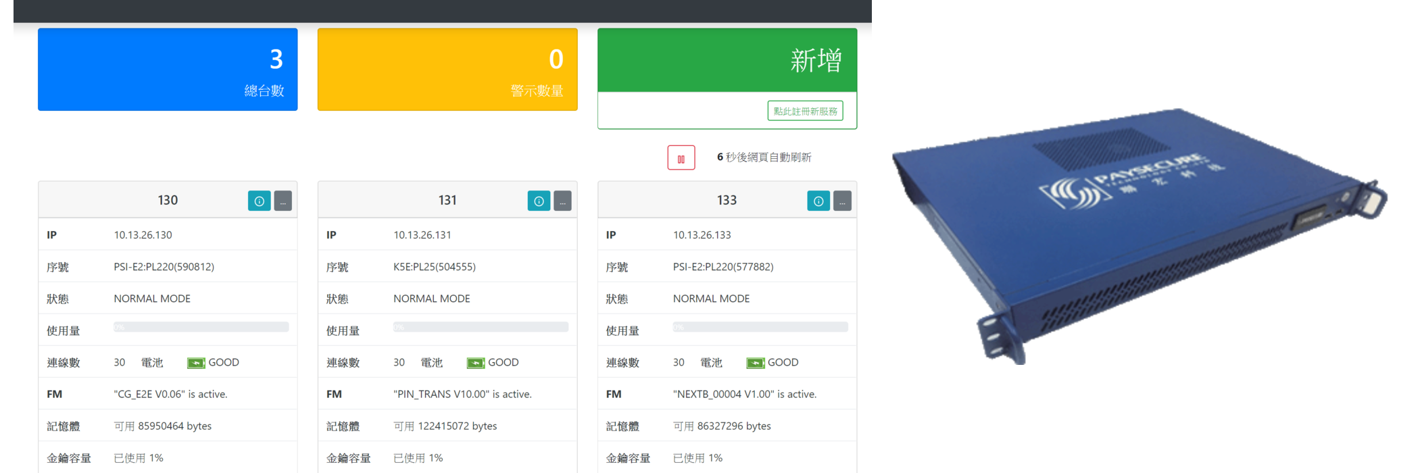Click the green 新增 card

tap(727, 60)
